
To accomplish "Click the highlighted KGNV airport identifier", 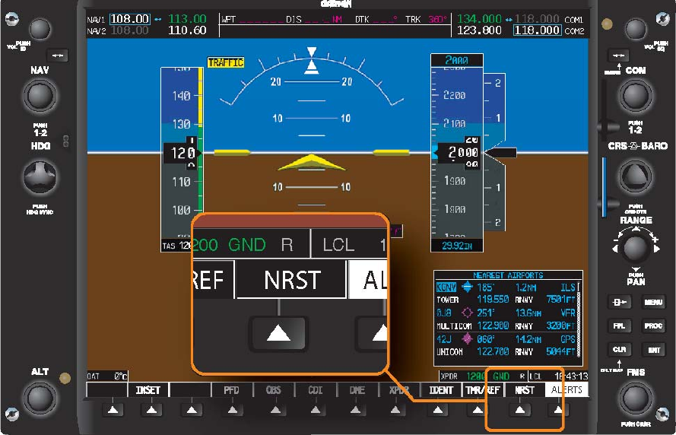I will pos(446,287).
